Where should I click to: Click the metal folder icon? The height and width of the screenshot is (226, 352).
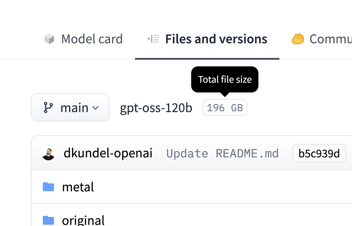tap(49, 187)
